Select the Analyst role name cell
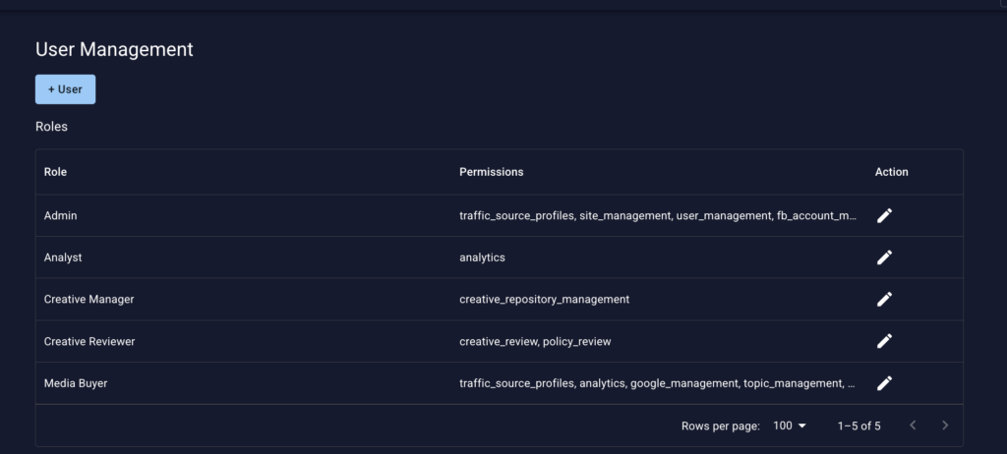Image resolution: width=1007 pixels, height=454 pixels. pyautogui.click(x=63, y=257)
